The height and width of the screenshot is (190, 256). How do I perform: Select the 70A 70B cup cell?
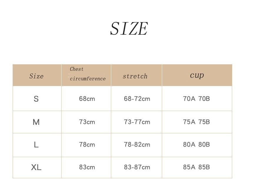coord(196,99)
